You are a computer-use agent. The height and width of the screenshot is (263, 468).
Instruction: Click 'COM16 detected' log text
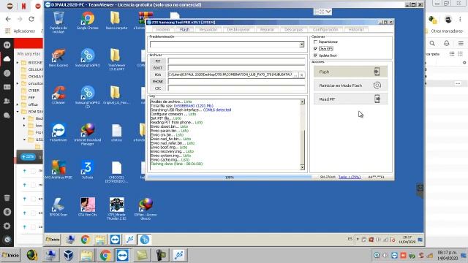pos(217,110)
